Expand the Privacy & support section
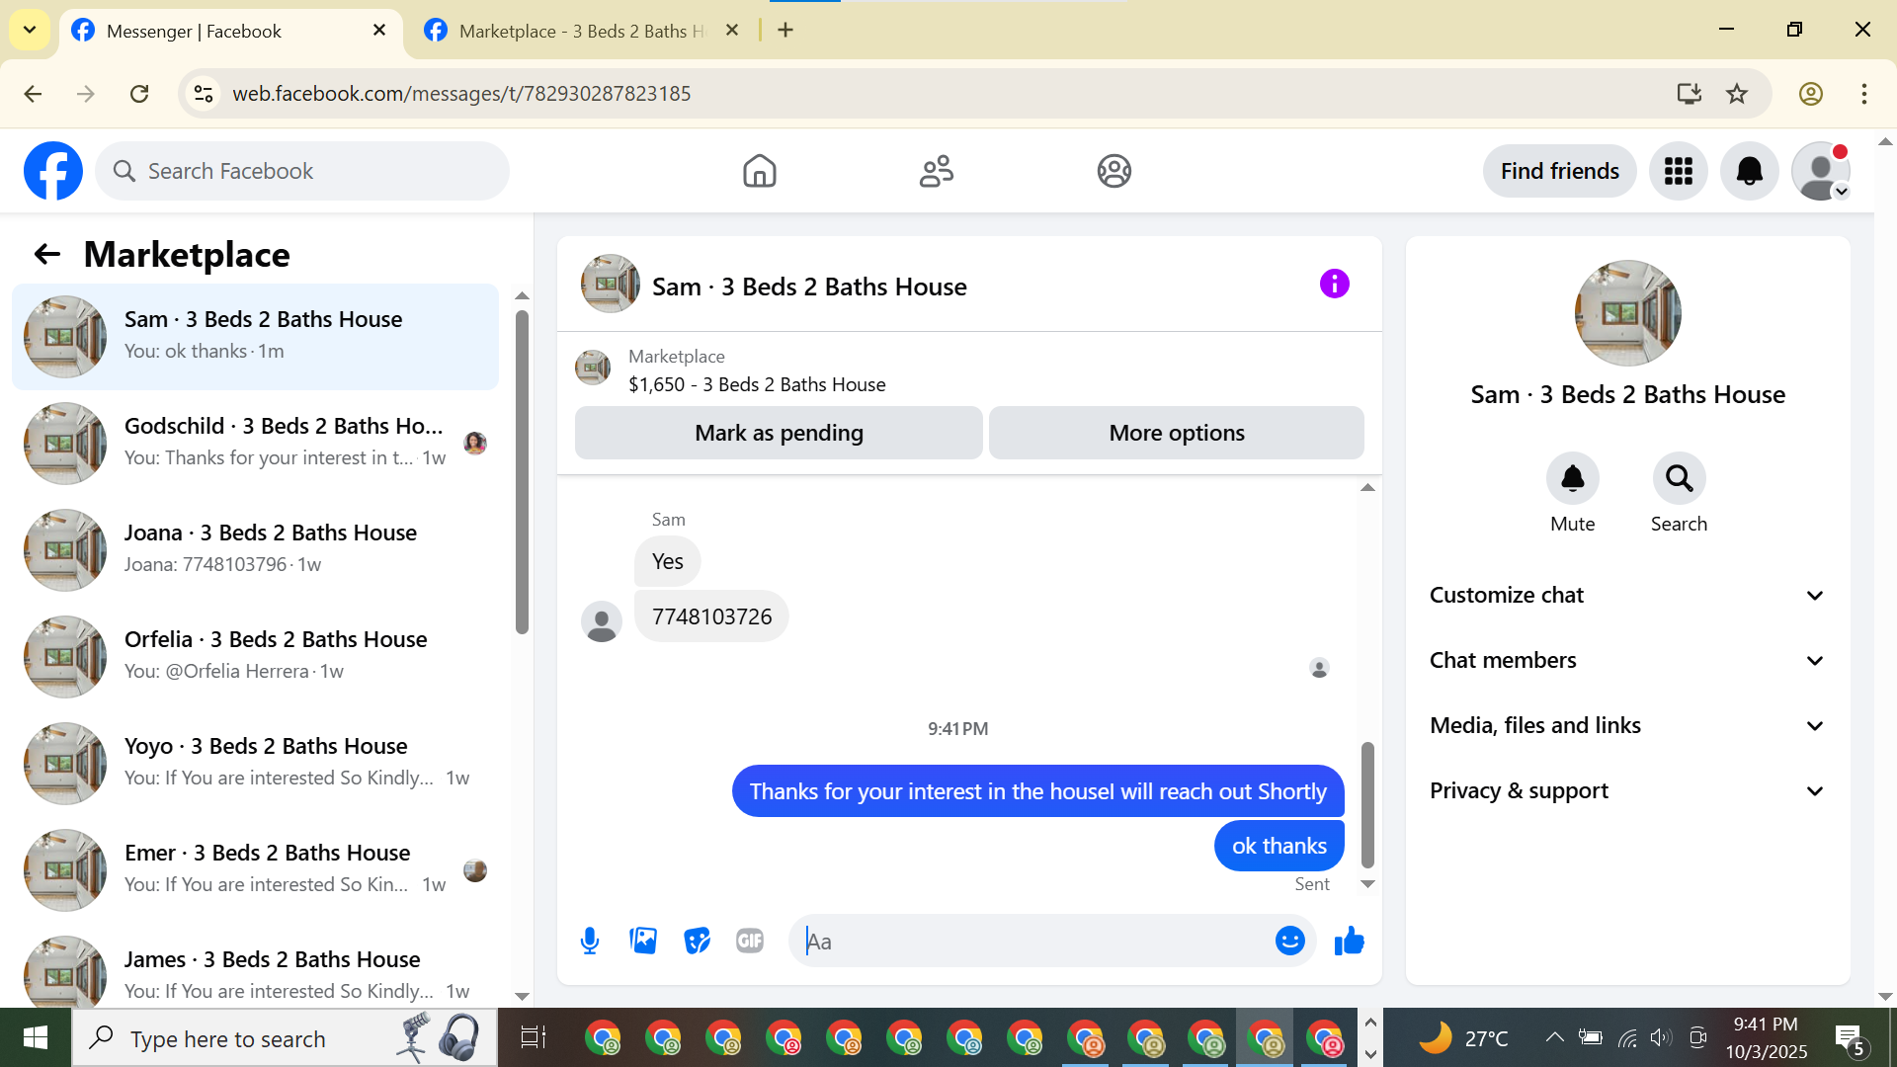This screenshot has height=1067, width=1897. click(x=1627, y=791)
